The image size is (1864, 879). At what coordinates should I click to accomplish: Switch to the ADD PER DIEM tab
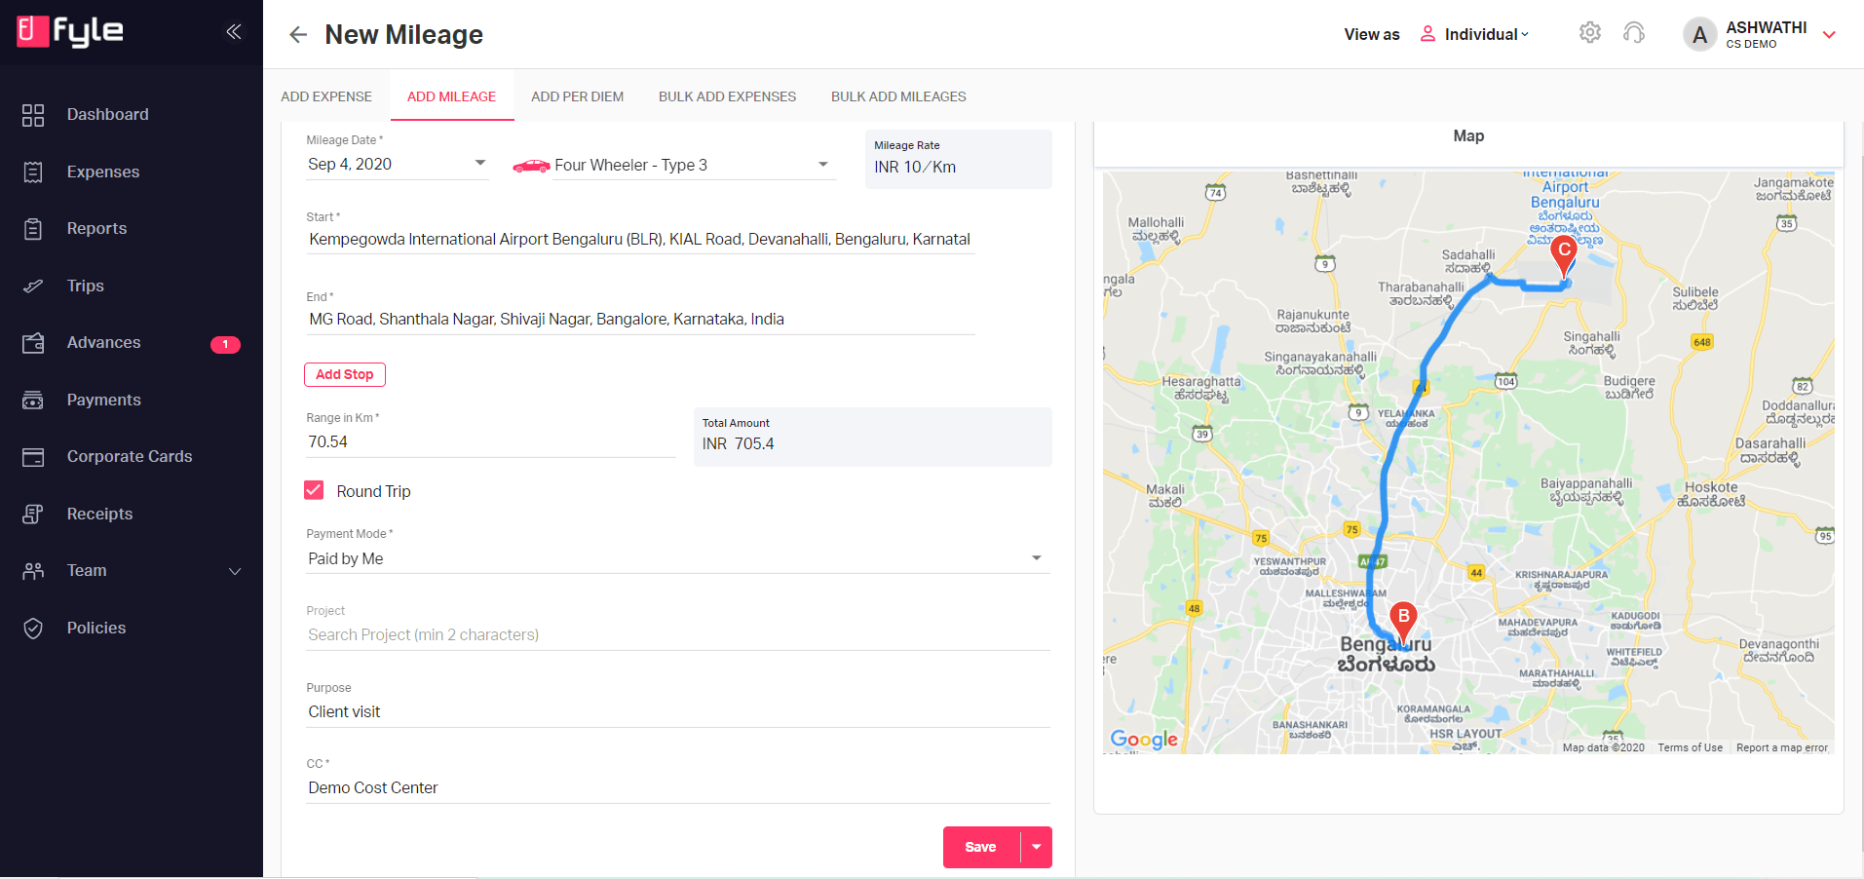coord(577,96)
